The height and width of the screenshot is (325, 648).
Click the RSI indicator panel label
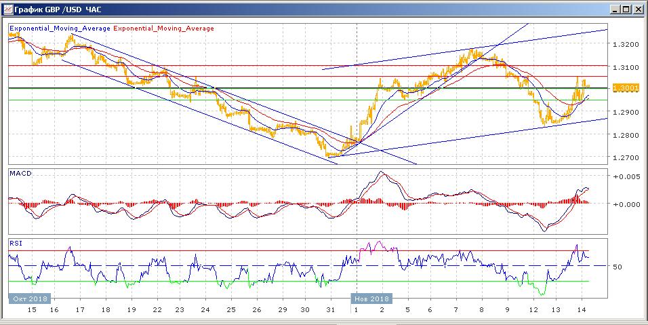coord(15,242)
